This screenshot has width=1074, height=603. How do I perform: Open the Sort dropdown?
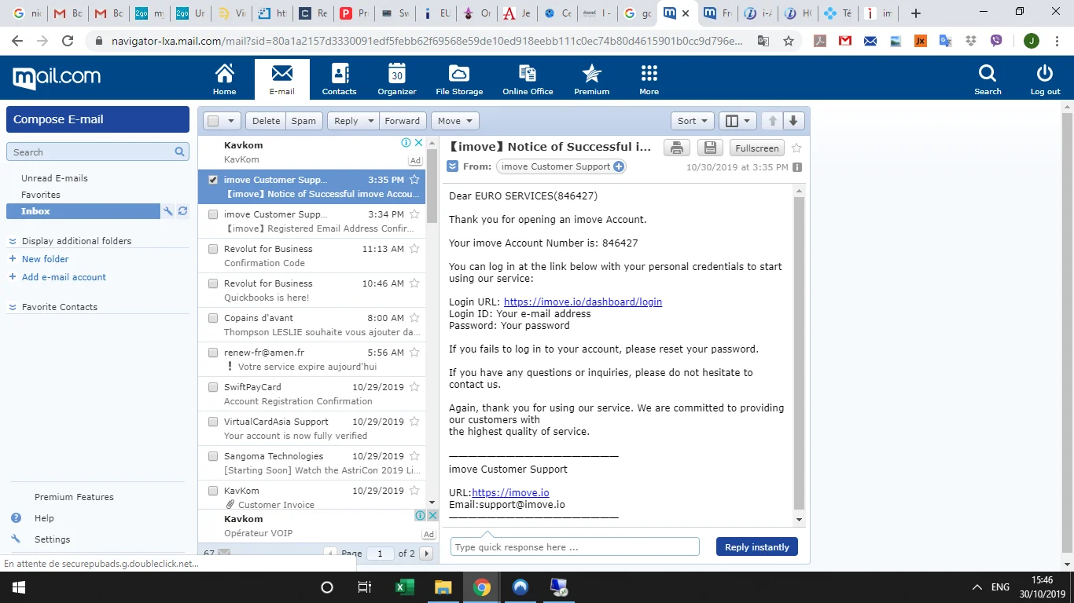(692, 121)
